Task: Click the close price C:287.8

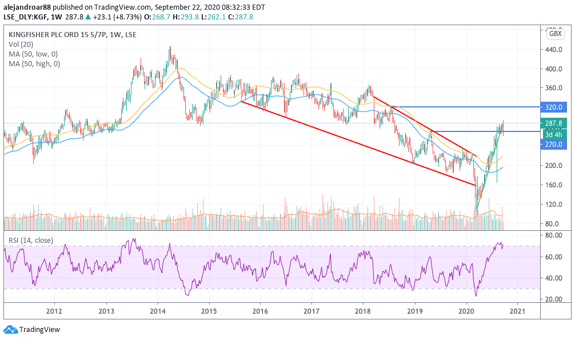Action: (241, 17)
